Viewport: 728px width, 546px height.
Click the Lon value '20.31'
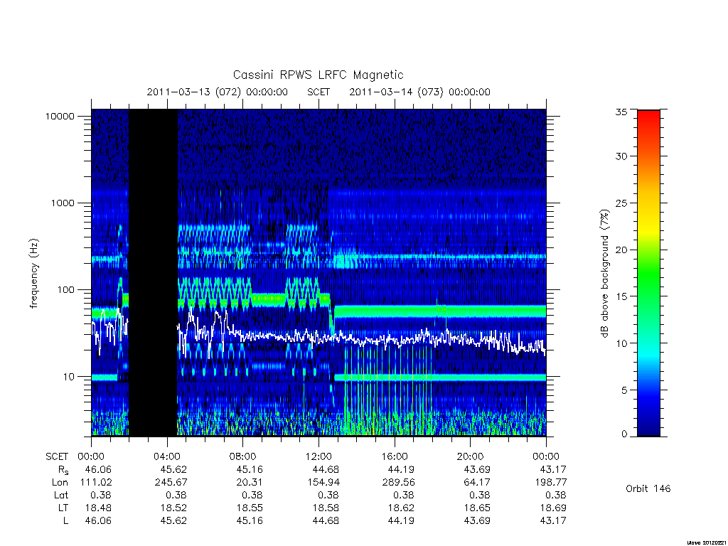coord(250,483)
